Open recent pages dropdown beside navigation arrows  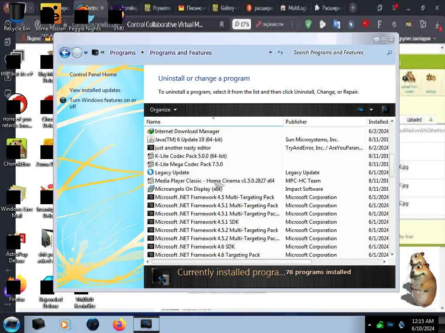tap(86, 52)
